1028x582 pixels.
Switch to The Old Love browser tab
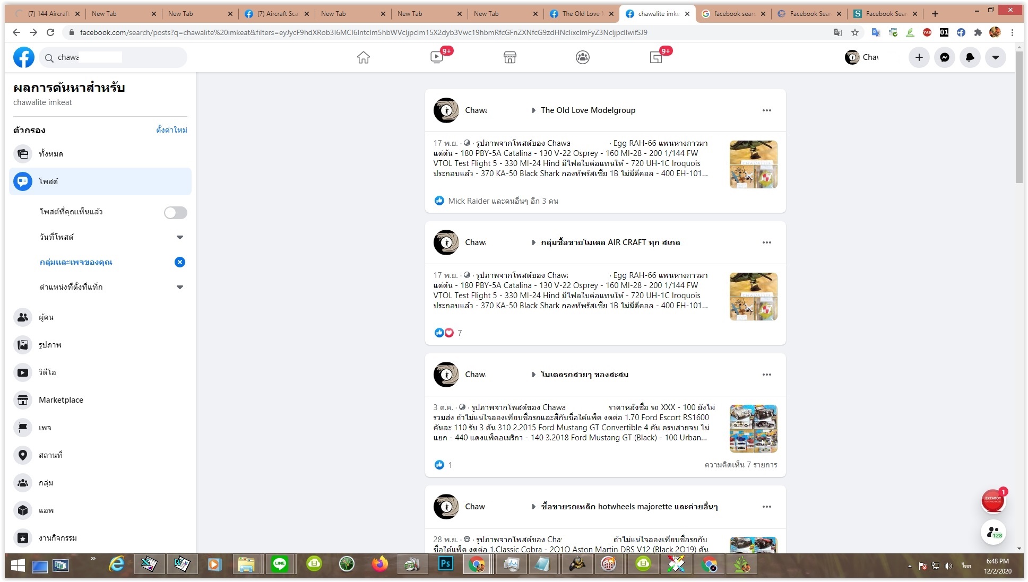pyautogui.click(x=581, y=14)
